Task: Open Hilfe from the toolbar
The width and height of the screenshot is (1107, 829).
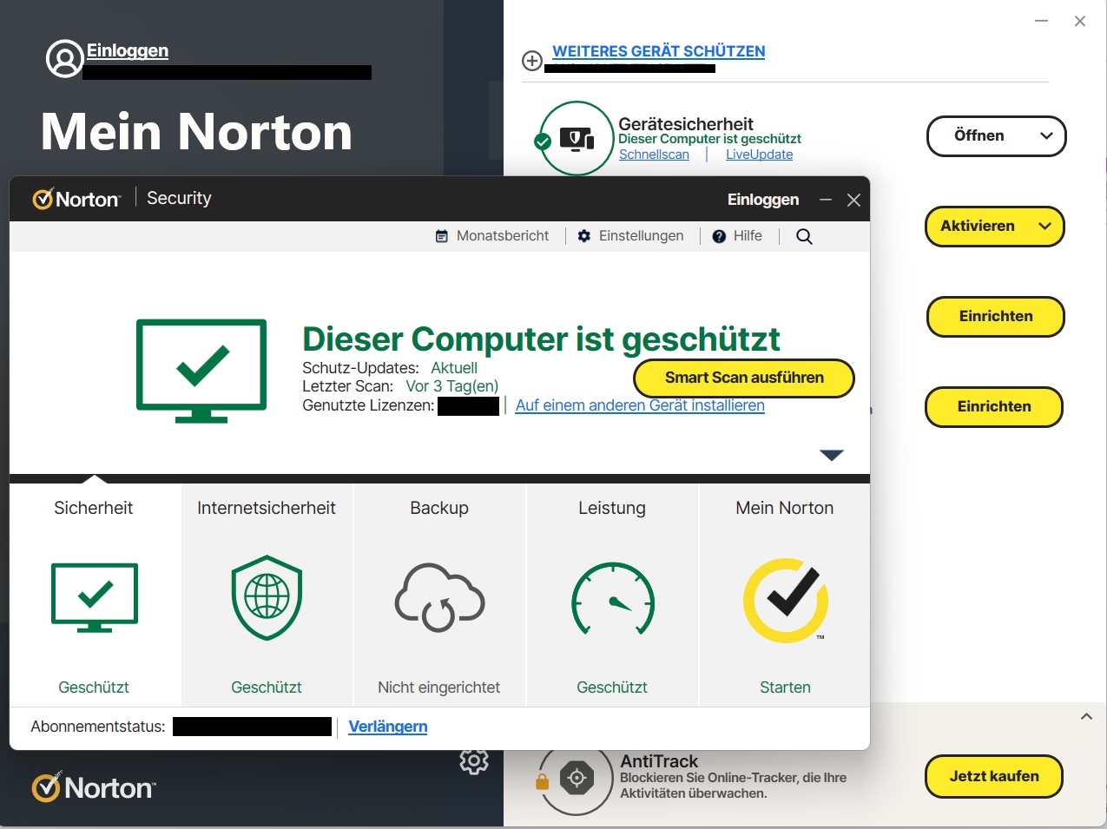Action: (737, 236)
